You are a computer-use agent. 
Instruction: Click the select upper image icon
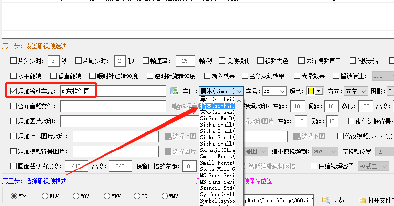[x=168, y=136]
